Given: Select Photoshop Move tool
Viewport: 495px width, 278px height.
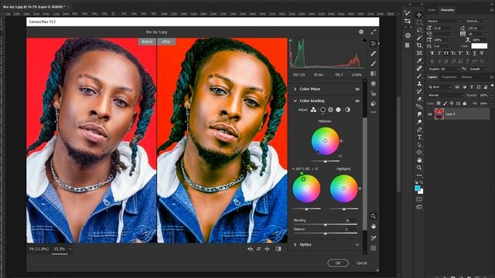Looking at the screenshot, I should click(419, 15).
